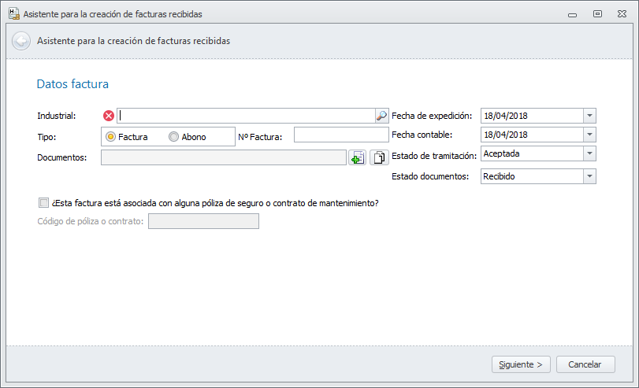Click the application icon in title bar

coord(13,13)
